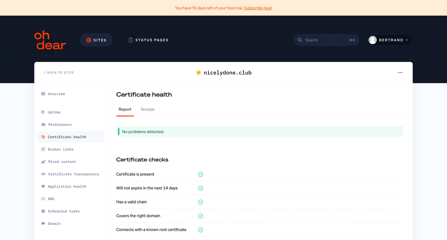The width and height of the screenshot is (447, 240).
Task: Switch to the Report tab
Action: [125, 109]
